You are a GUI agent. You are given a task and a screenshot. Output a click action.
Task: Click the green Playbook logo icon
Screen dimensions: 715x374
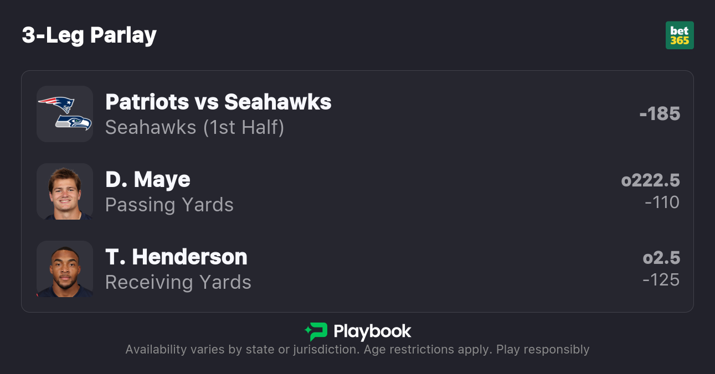(x=316, y=331)
